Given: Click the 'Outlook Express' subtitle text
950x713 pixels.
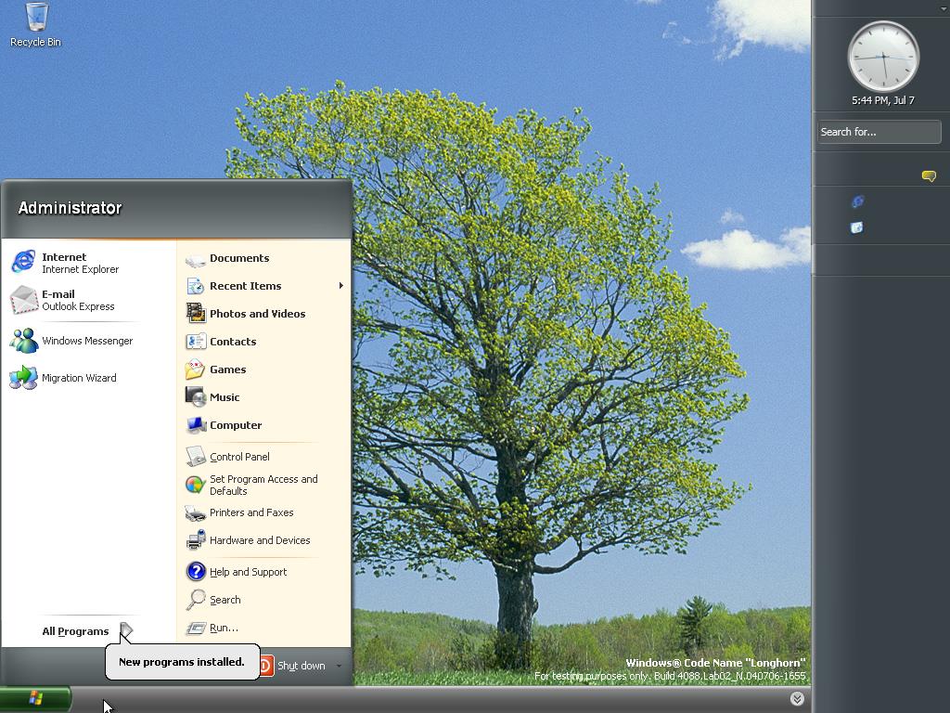Looking at the screenshot, I should coord(78,306).
